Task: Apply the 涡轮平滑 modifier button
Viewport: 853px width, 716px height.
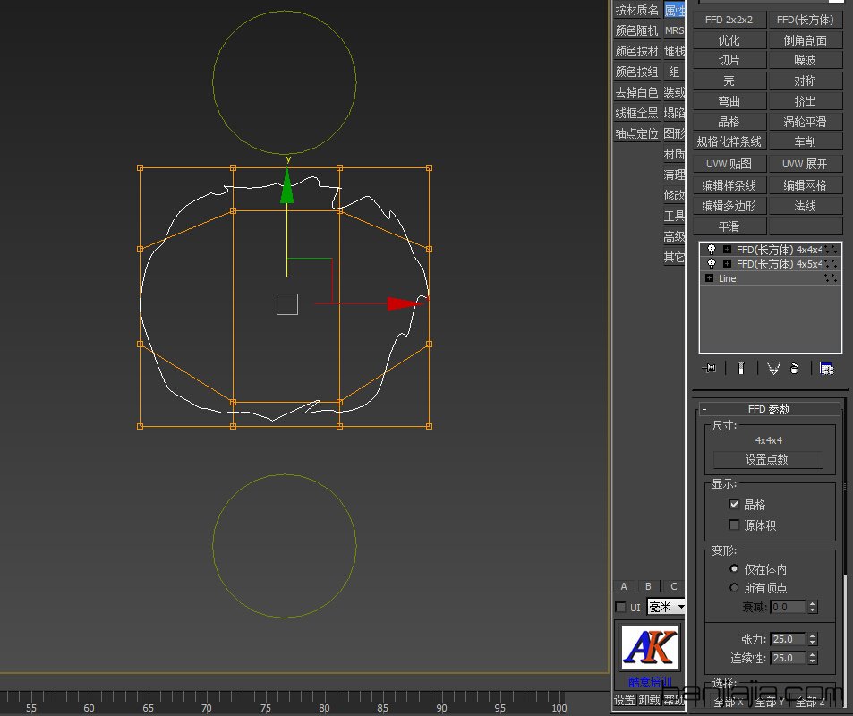Action: [805, 122]
